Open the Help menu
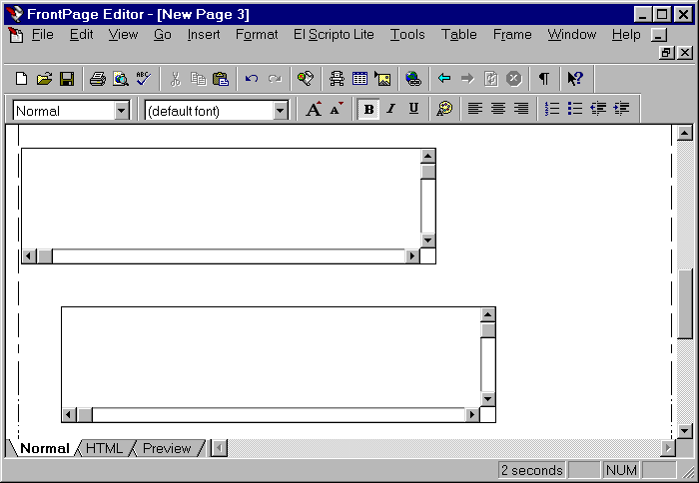 (x=626, y=34)
